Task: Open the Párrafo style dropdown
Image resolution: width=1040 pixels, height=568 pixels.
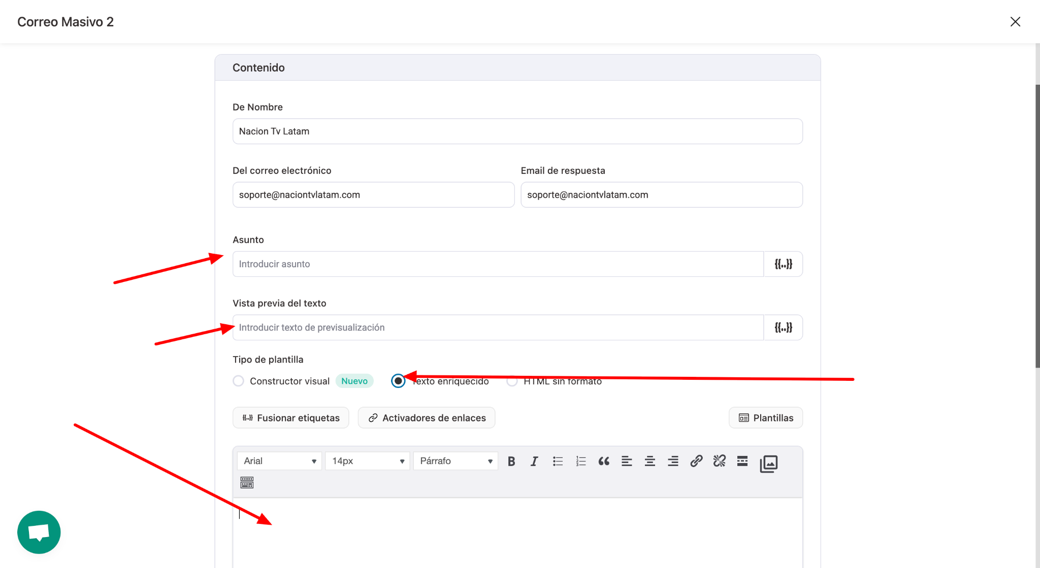Action: tap(456, 461)
